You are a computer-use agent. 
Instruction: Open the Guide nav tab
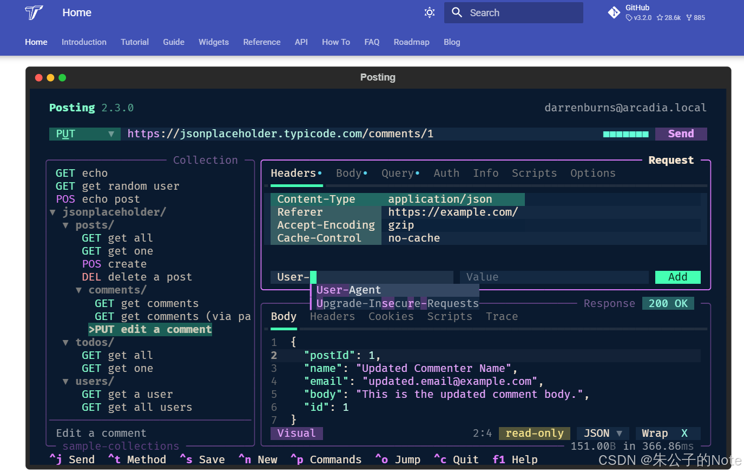pos(174,42)
